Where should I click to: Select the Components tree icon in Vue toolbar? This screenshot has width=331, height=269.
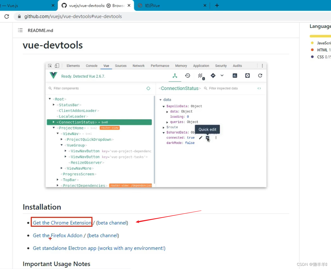point(175,76)
